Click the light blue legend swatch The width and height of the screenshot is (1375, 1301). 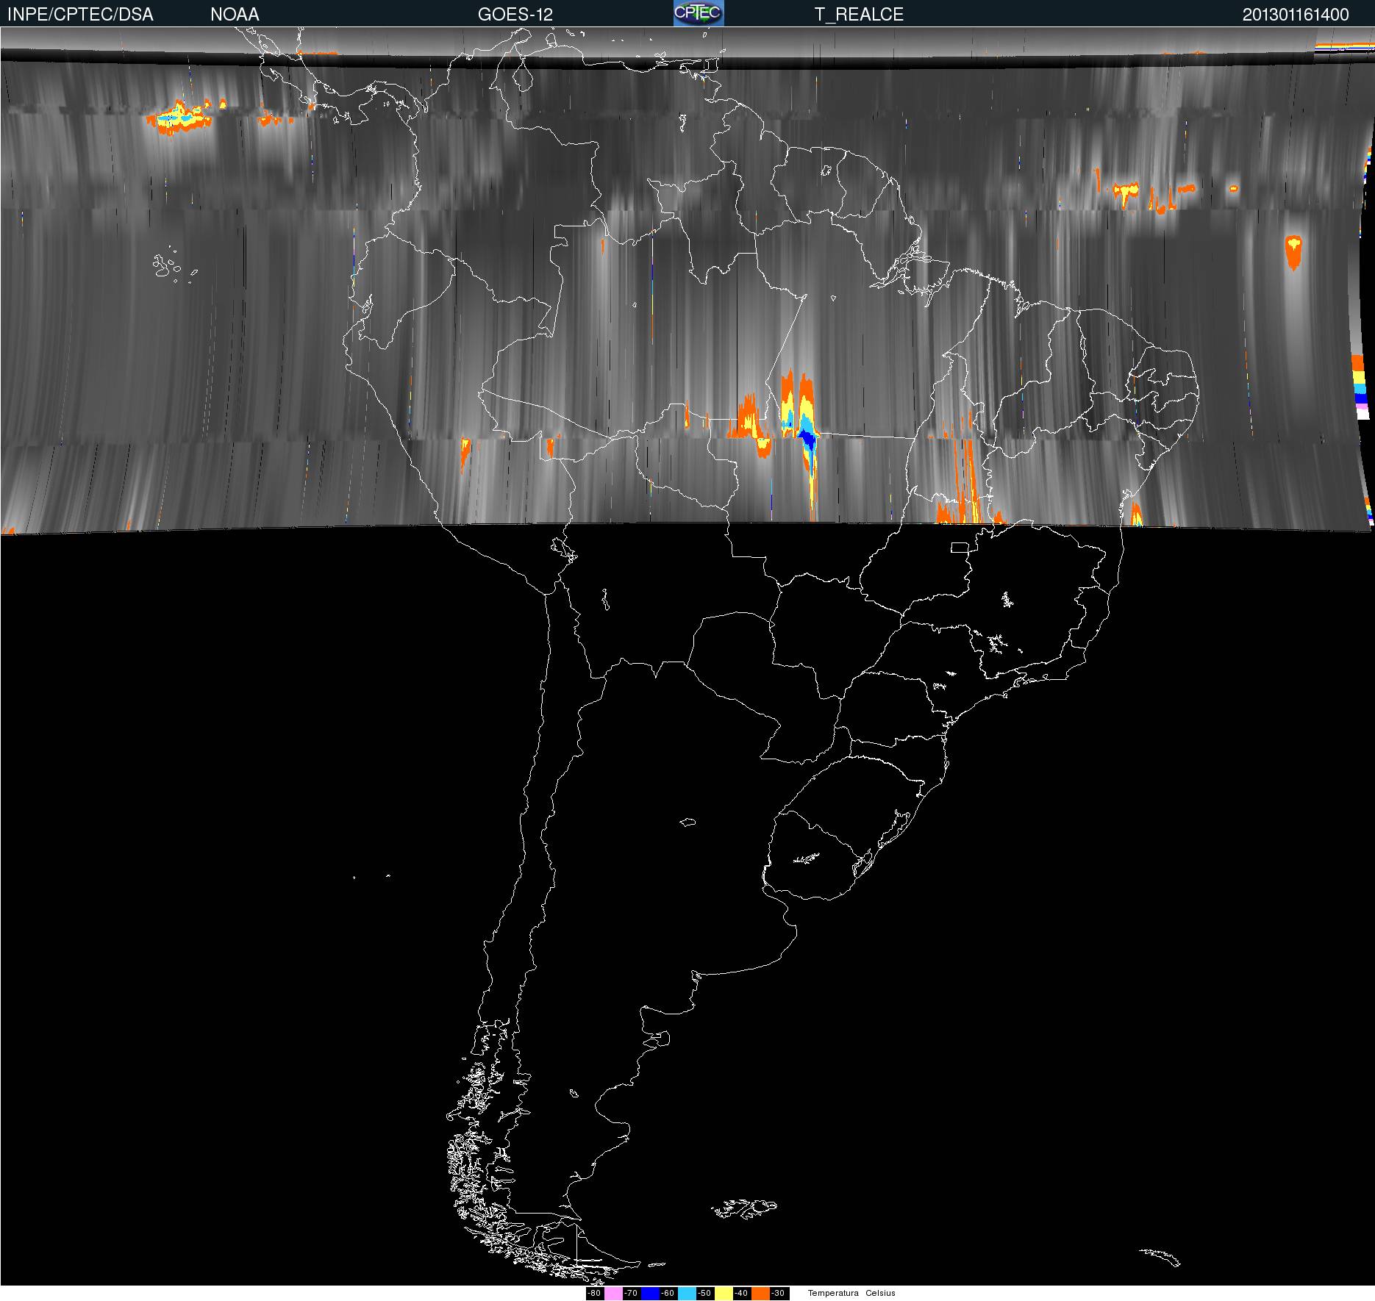tap(687, 1294)
